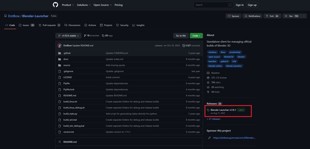The height and width of the screenshot is (149, 310).
Task: Select the python3 topic tag
Action: [x=224, y=61]
